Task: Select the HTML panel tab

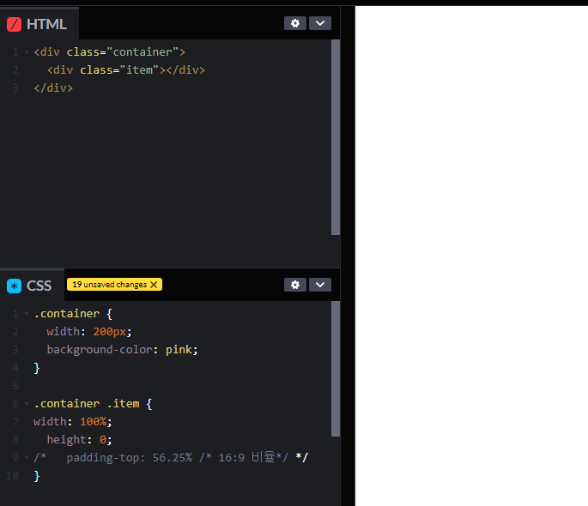Action: click(39, 24)
